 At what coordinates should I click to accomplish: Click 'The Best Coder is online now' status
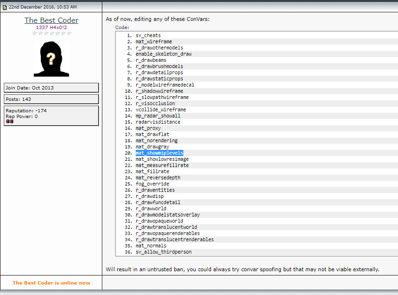click(51, 283)
